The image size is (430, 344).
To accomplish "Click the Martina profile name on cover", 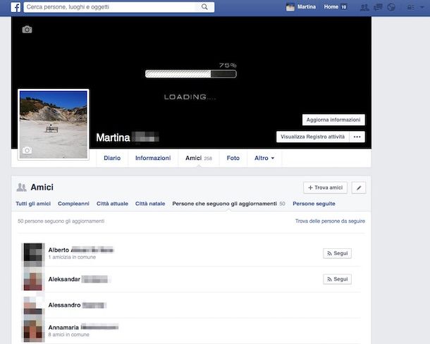I will 128,137.
